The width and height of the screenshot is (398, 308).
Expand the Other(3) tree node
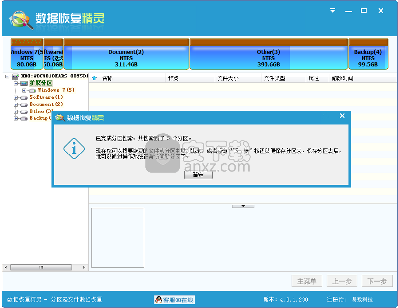point(16,112)
